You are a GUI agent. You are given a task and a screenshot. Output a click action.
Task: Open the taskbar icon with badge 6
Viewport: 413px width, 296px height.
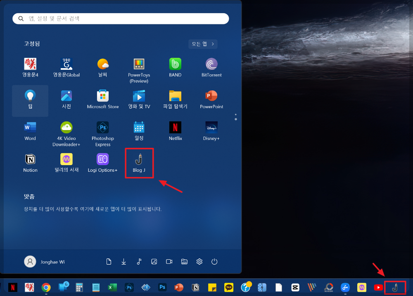tap(63, 287)
